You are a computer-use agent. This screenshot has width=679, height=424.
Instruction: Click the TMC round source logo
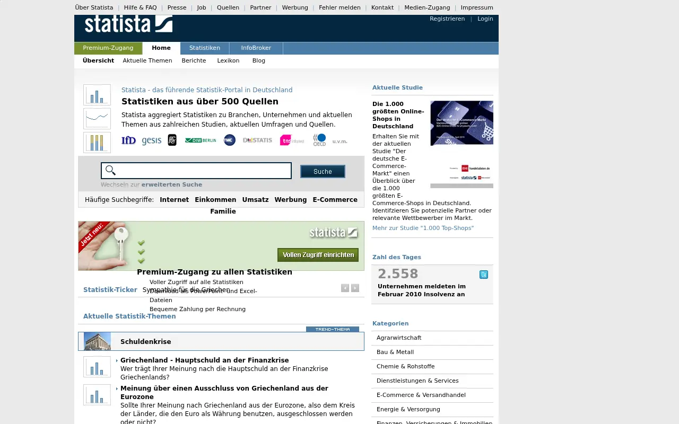(x=230, y=140)
